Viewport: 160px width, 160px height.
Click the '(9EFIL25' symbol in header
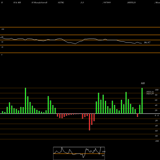(x=132, y=3)
